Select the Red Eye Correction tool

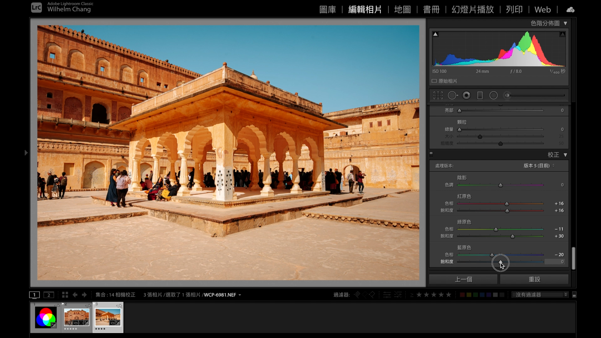coord(466,95)
